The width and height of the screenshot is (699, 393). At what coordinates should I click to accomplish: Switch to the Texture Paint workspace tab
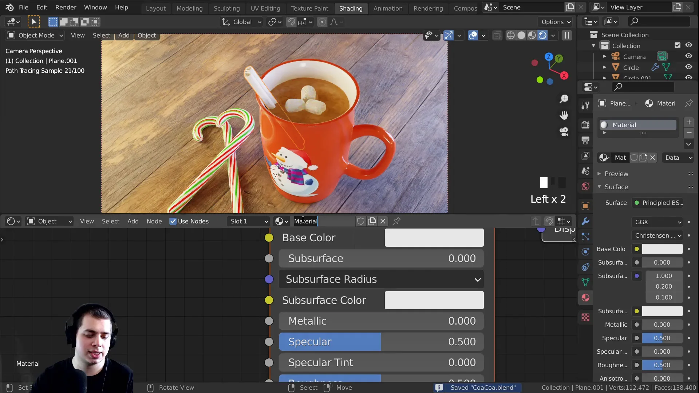(x=309, y=8)
